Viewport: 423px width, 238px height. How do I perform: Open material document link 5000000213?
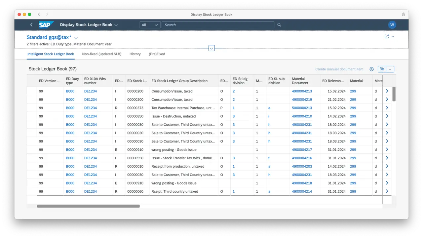coord(302,108)
